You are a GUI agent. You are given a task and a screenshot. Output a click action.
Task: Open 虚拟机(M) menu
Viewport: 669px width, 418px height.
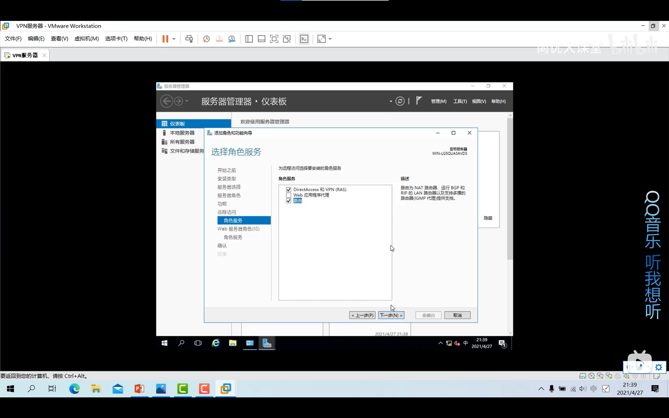[x=86, y=39]
